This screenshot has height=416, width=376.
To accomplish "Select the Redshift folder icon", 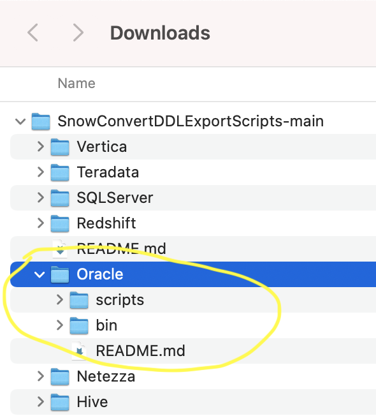I will tap(60, 223).
